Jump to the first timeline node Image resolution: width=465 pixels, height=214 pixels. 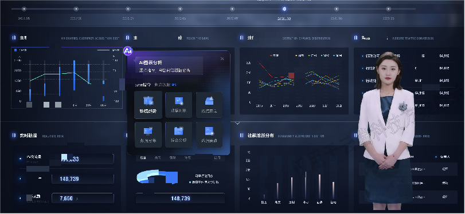(x=24, y=9)
